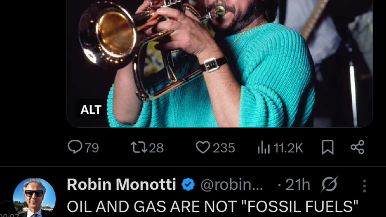Screen dimensions: 386x217
Task: Click the blue verified badge
Action: [188, 184]
